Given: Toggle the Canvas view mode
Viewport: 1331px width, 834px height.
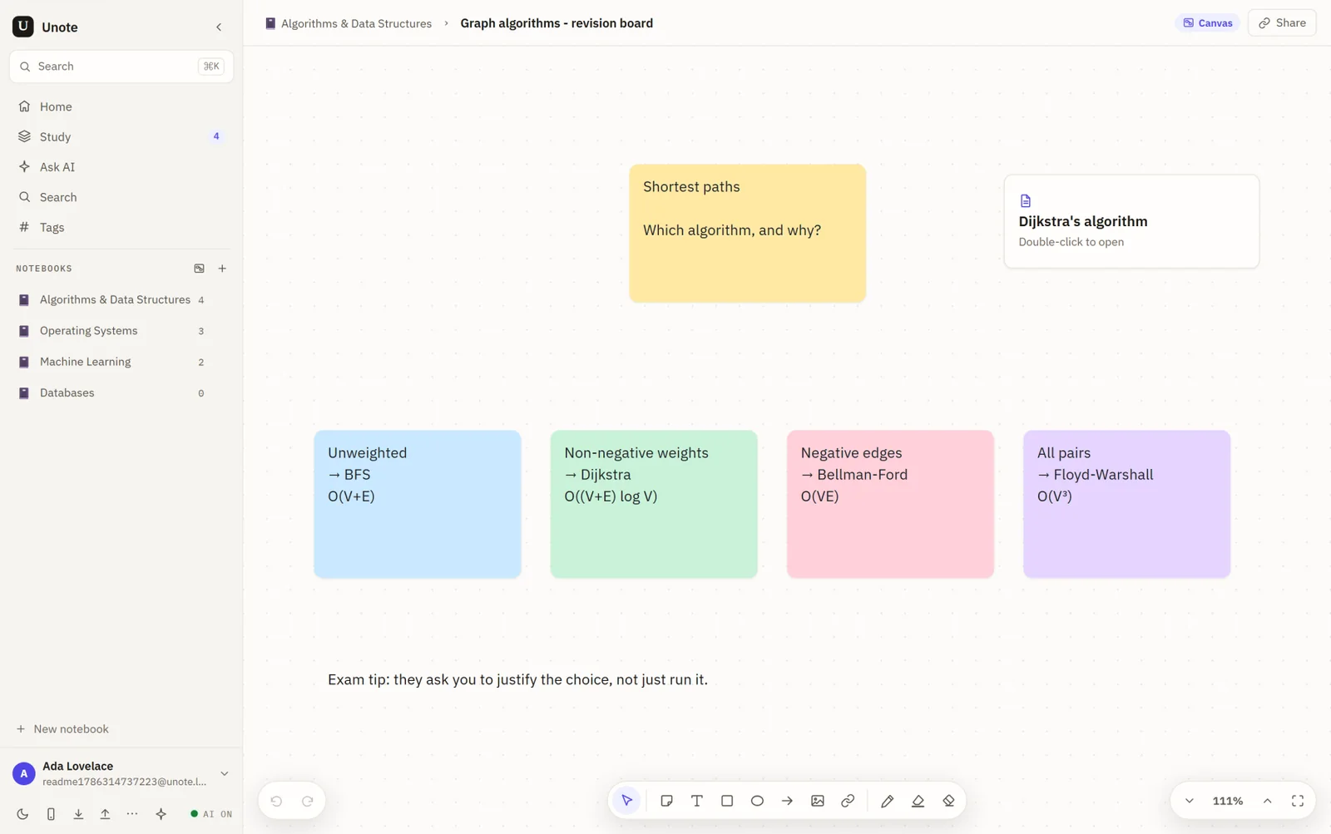Looking at the screenshot, I should pyautogui.click(x=1207, y=23).
